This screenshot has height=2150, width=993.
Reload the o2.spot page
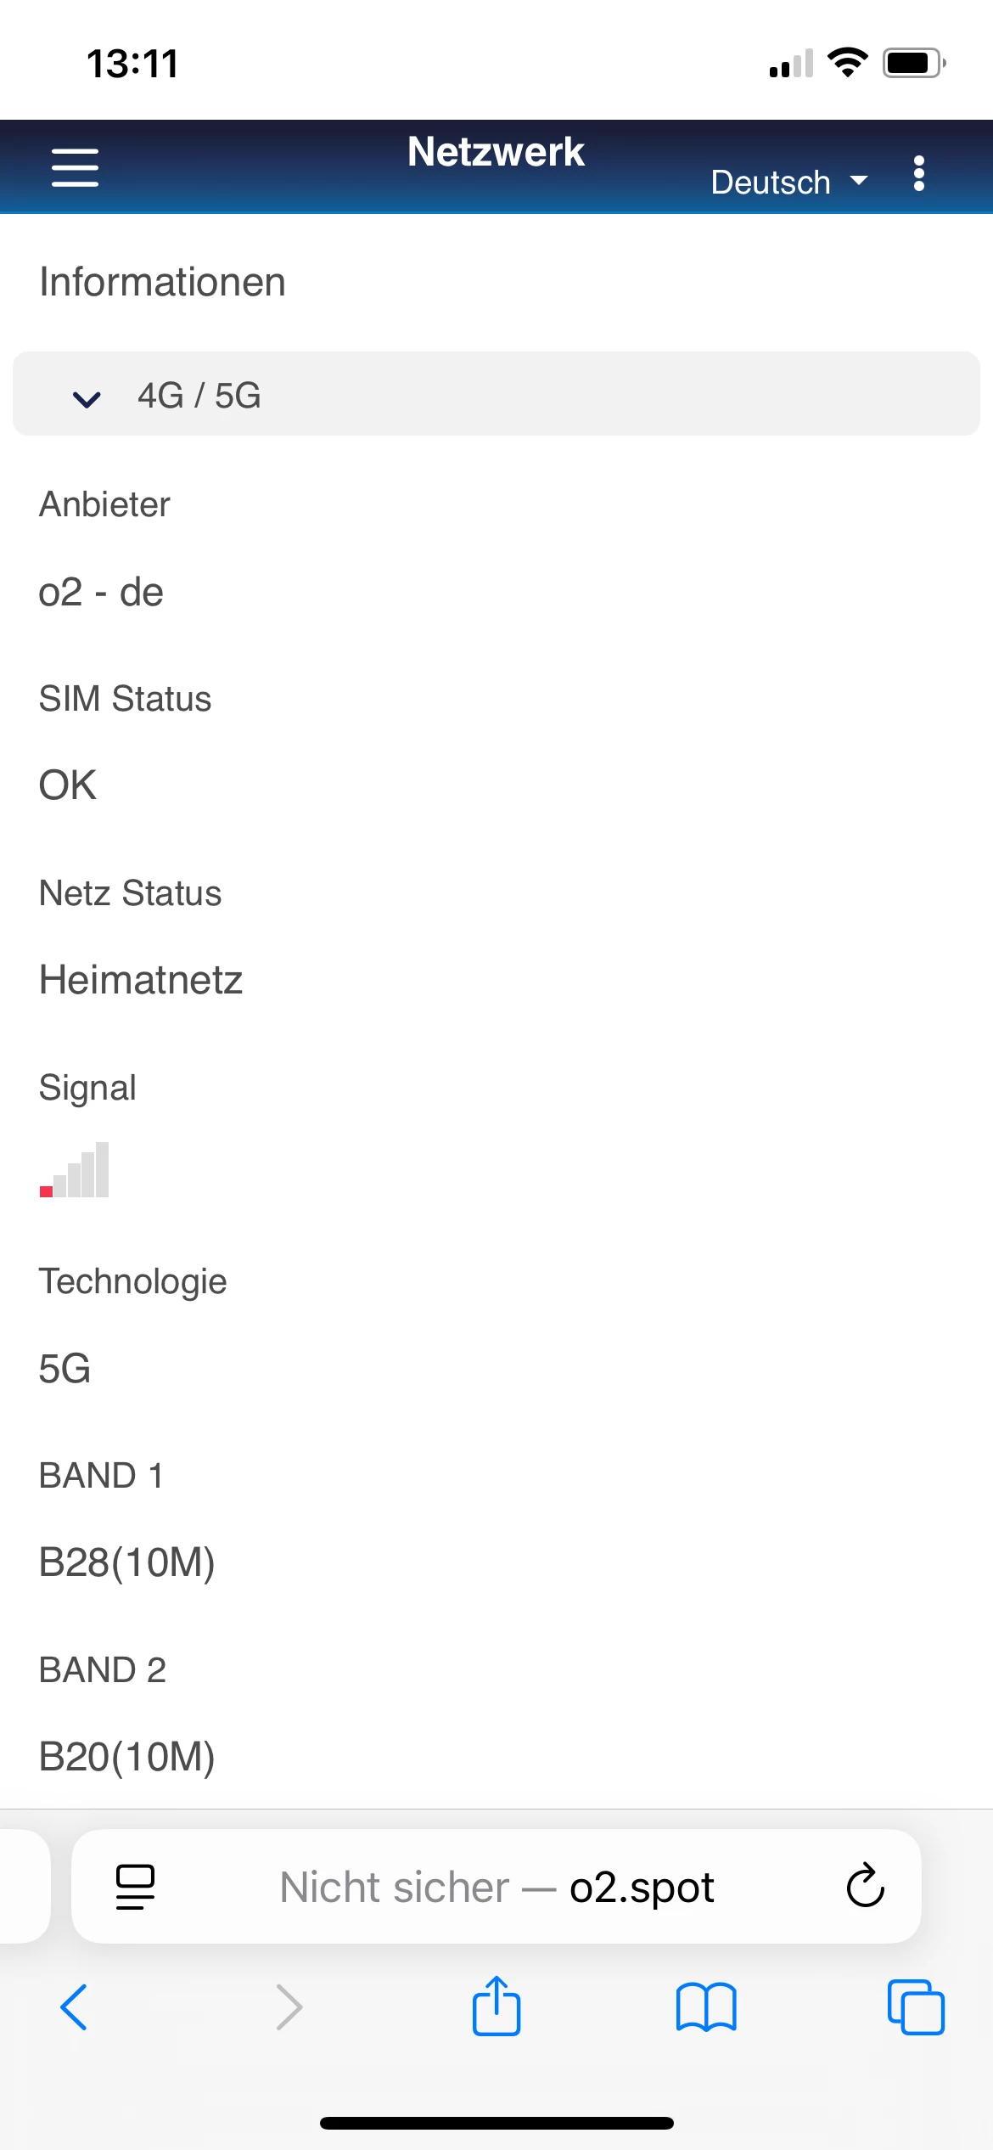pyautogui.click(x=865, y=1886)
